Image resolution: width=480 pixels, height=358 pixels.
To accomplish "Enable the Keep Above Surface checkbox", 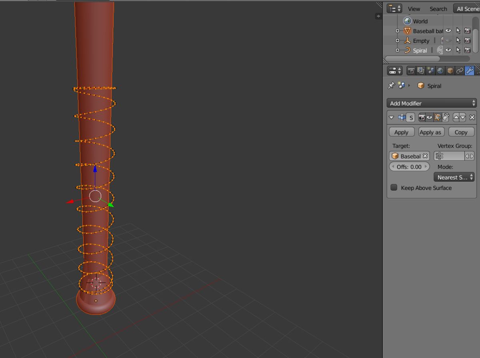I will 394,187.
